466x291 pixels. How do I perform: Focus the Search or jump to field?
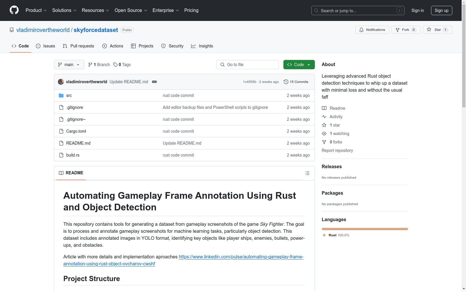[358, 10]
